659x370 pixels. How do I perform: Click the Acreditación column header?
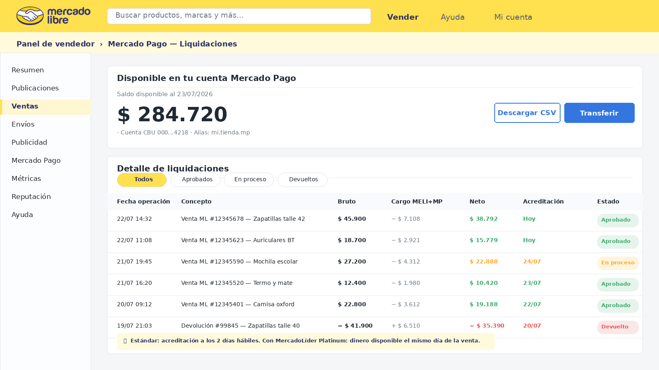543,201
